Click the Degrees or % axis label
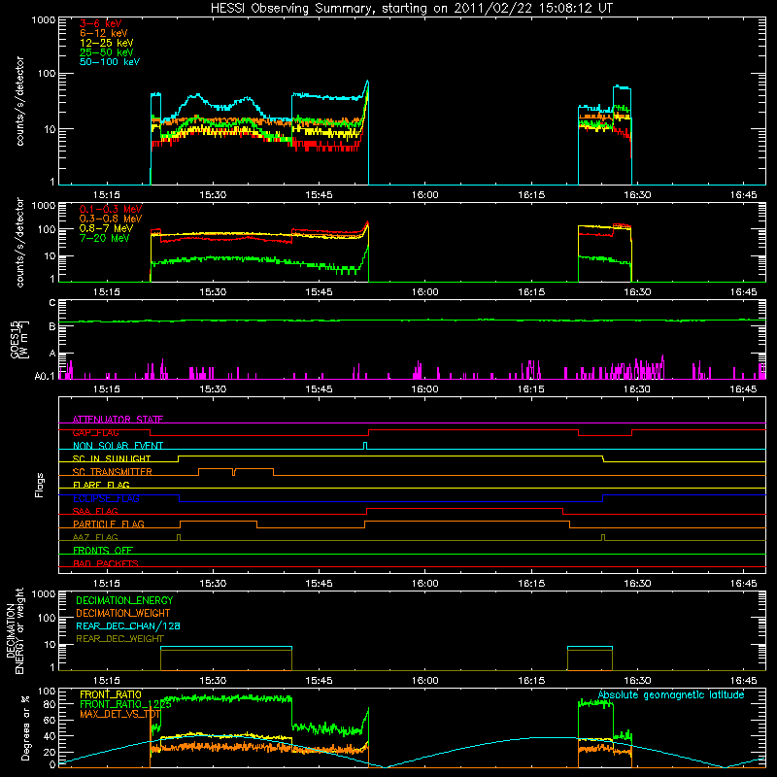Image resolution: width=777 pixels, height=777 pixels. [25, 727]
